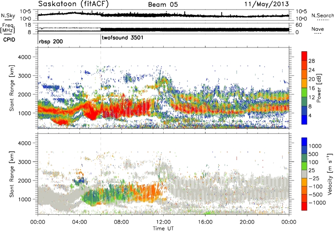Viewport: 334px width, 231px height.
Task: Click the 'Power [dB]' colorbar label
Action: pos(319,88)
